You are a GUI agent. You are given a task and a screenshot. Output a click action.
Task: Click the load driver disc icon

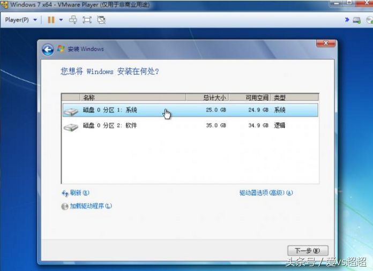pyautogui.click(x=65, y=206)
